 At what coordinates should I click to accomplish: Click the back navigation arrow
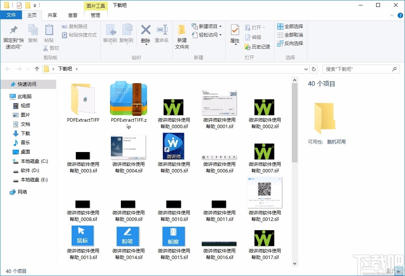click(x=8, y=69)
